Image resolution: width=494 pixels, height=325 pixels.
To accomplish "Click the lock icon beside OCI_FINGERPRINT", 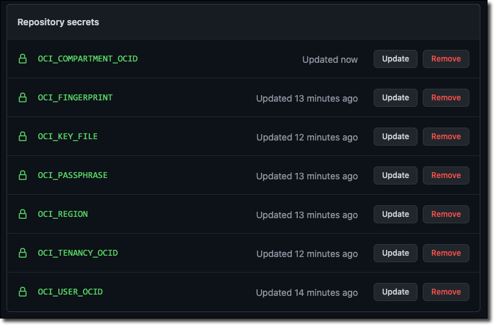I will tap(23, 98).
